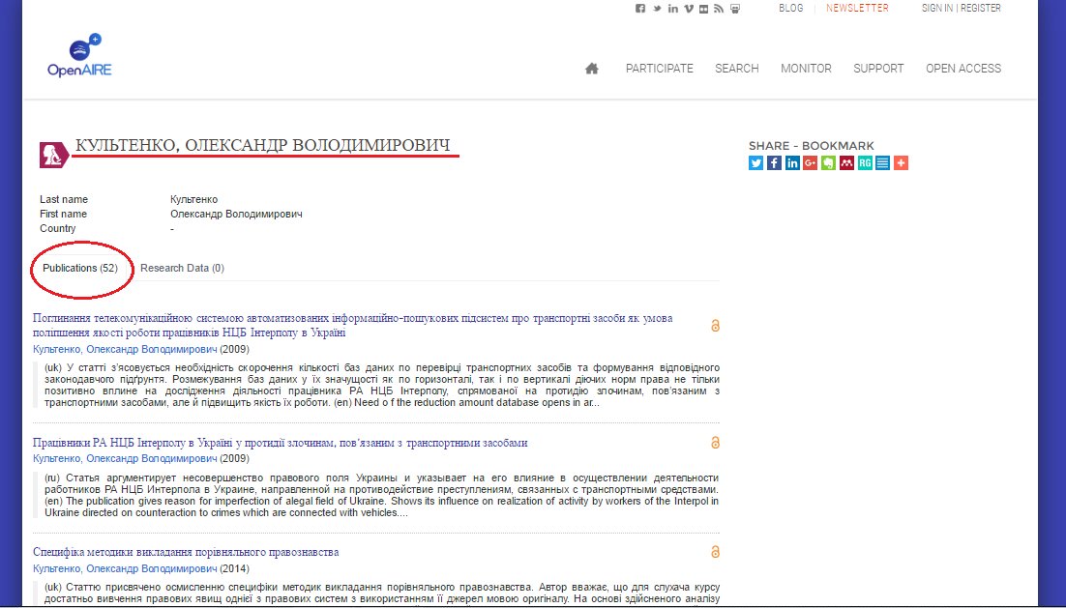The width and height of the screenshot is (1066, 608).
Task: Save profile to Evernote
Action: (x=828, y=162)
